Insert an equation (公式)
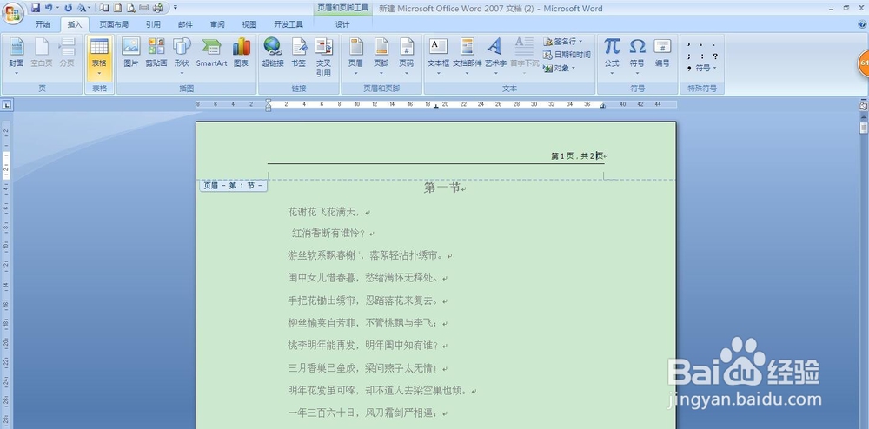Image resolution: width=869 pixels, height=429 pixels. click(x=612, y=56)
